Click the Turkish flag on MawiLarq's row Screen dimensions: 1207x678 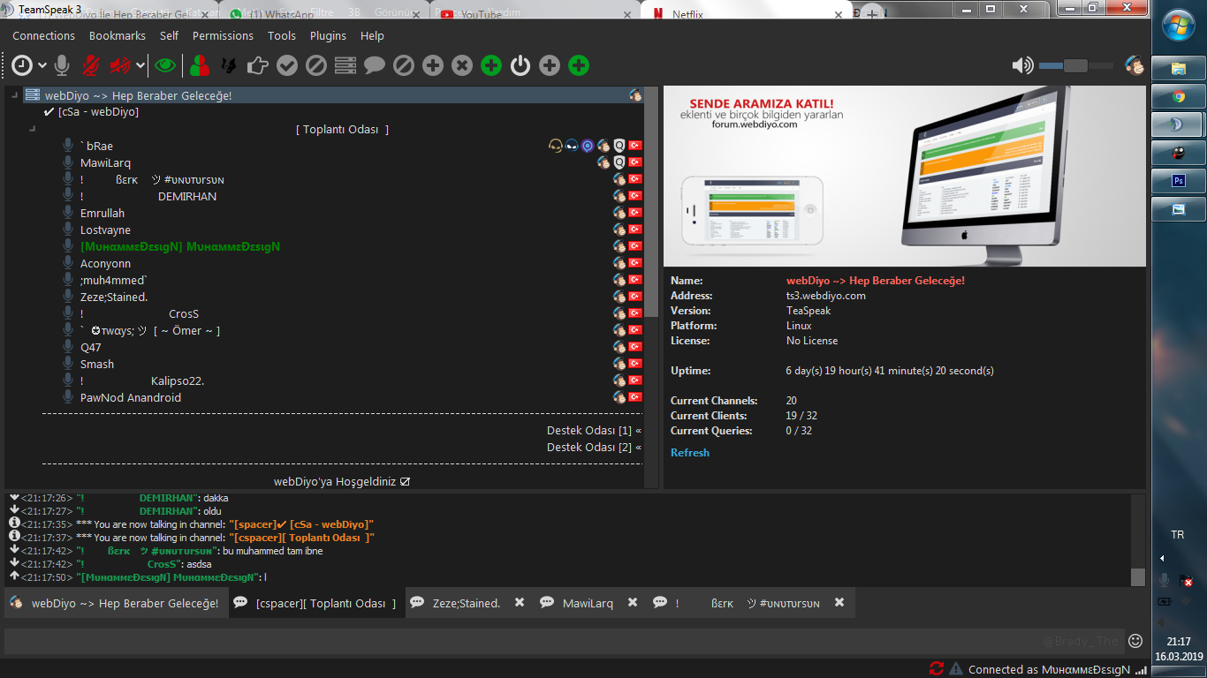(635, 162)
